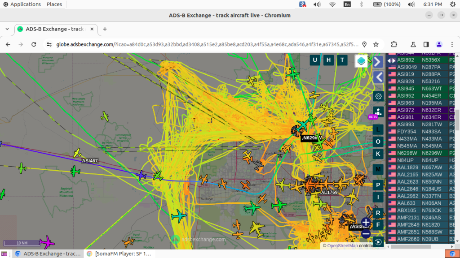This screenshot has width=460, height=258.
Task: Select the purple aircraft on ASI467 track
Action: point(142,175)
